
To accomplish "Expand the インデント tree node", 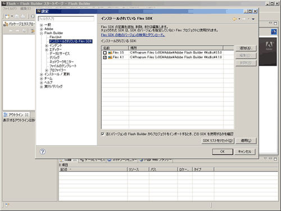I will pos(47,46).
